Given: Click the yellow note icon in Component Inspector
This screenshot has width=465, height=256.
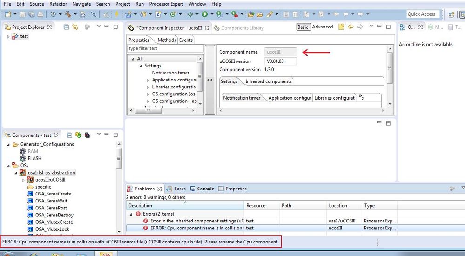Looking at the screenshot, I should tap(341, 27).
